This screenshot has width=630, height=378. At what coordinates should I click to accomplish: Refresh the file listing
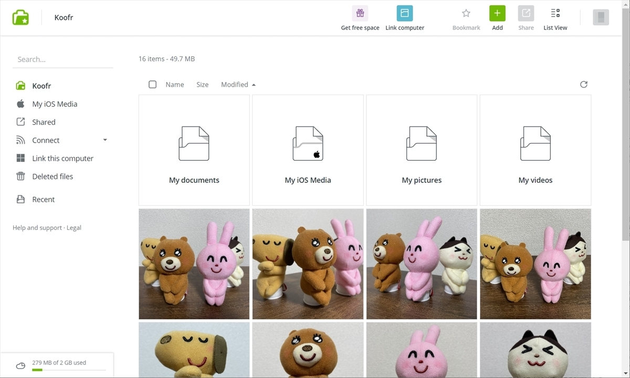point(584,85)
